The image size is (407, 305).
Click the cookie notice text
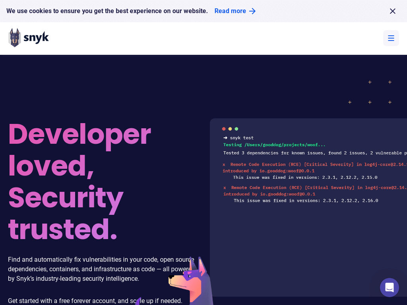click(x=107, y=11)
